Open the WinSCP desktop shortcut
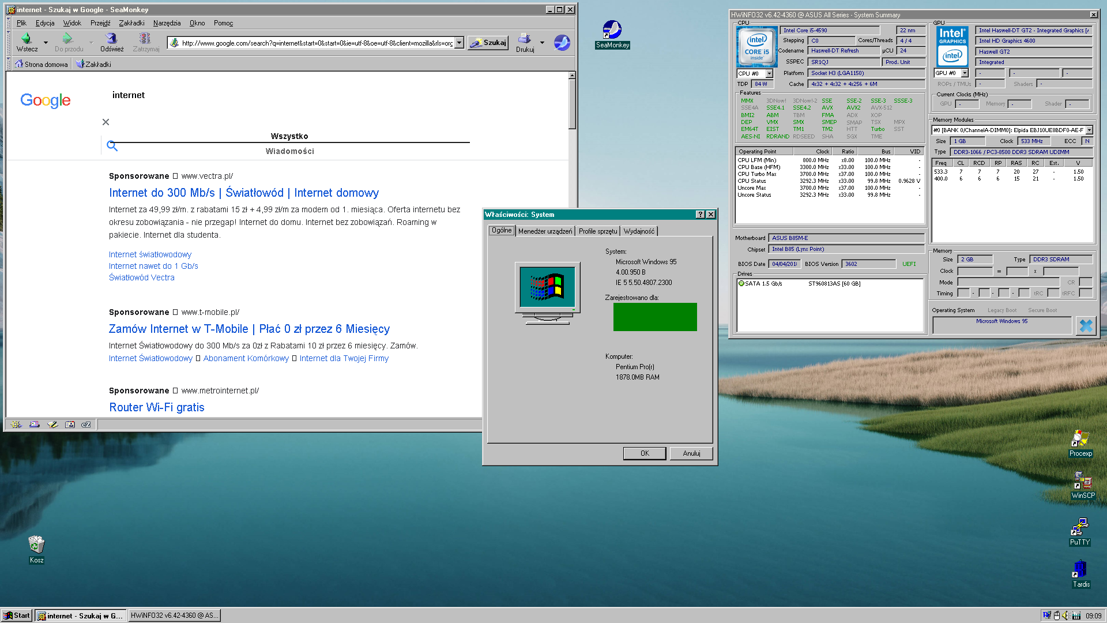This screenshot has width=1107, height=623. (1083, 485)
